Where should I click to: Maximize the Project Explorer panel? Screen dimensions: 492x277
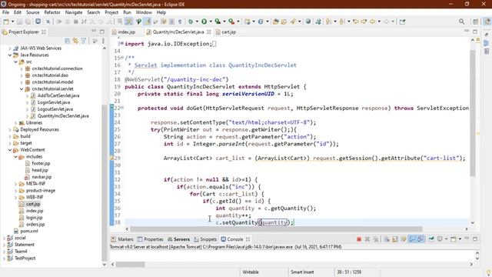[x=102, y=32]
